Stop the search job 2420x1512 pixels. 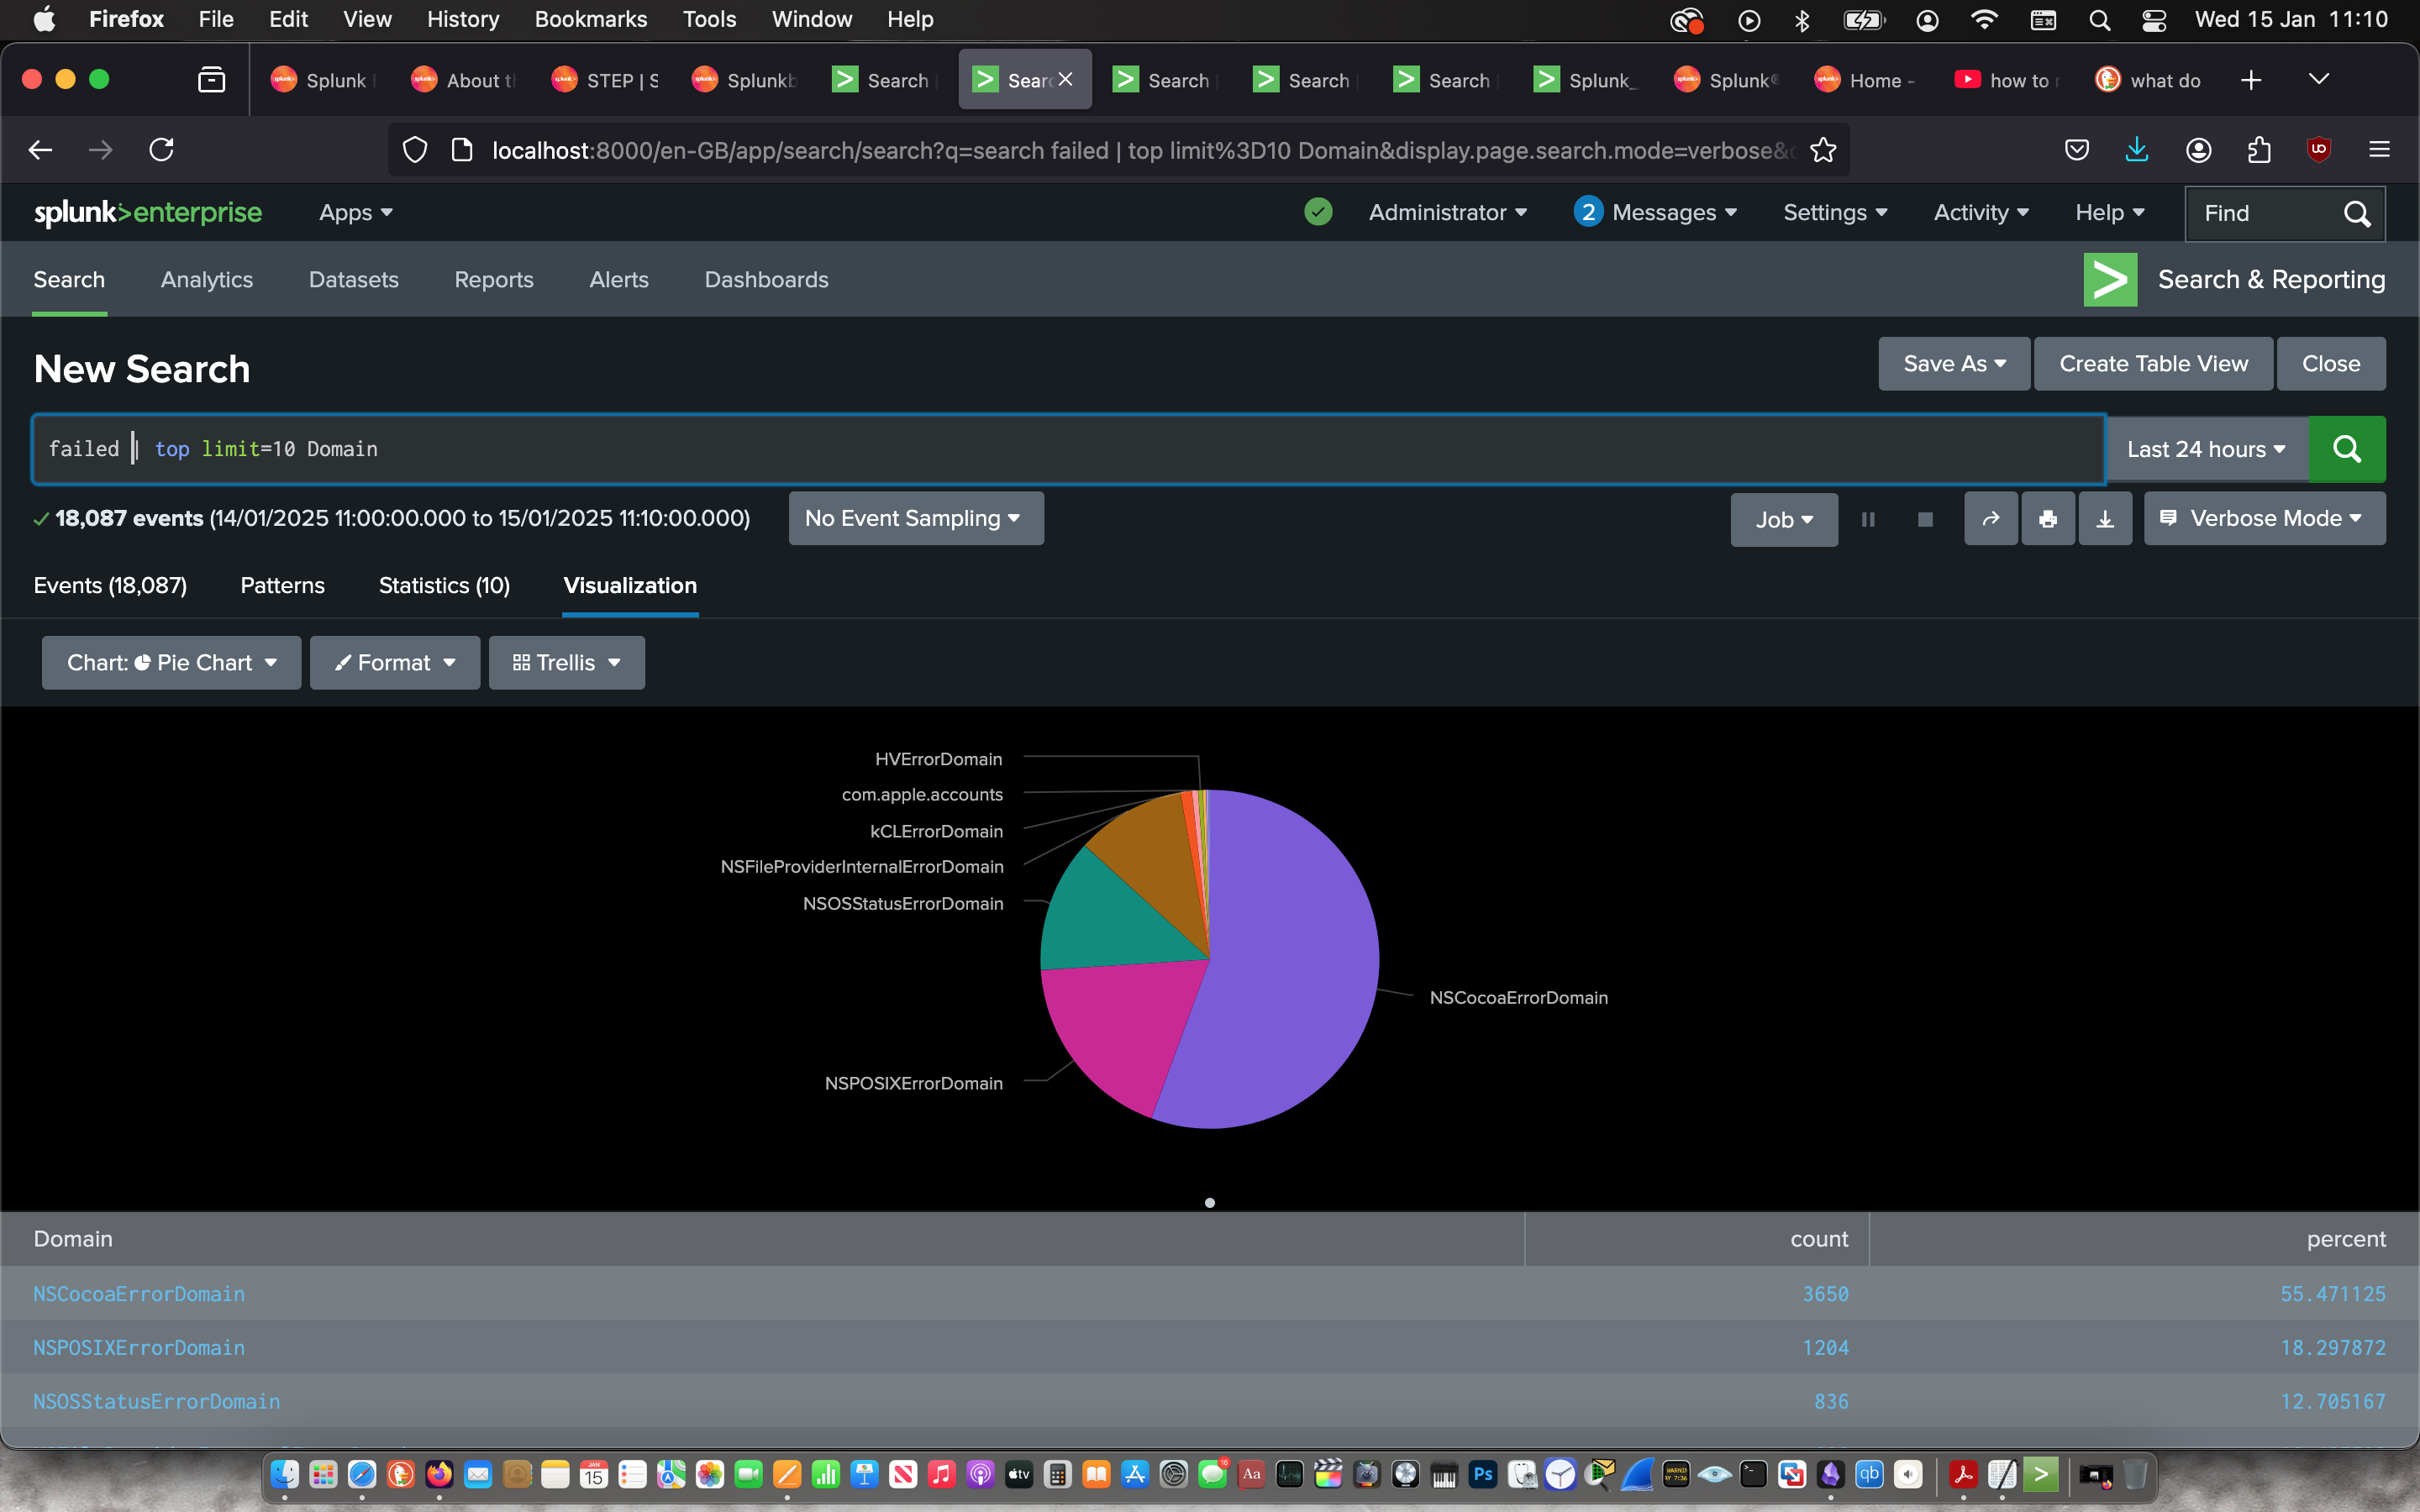click(1924, 519)
